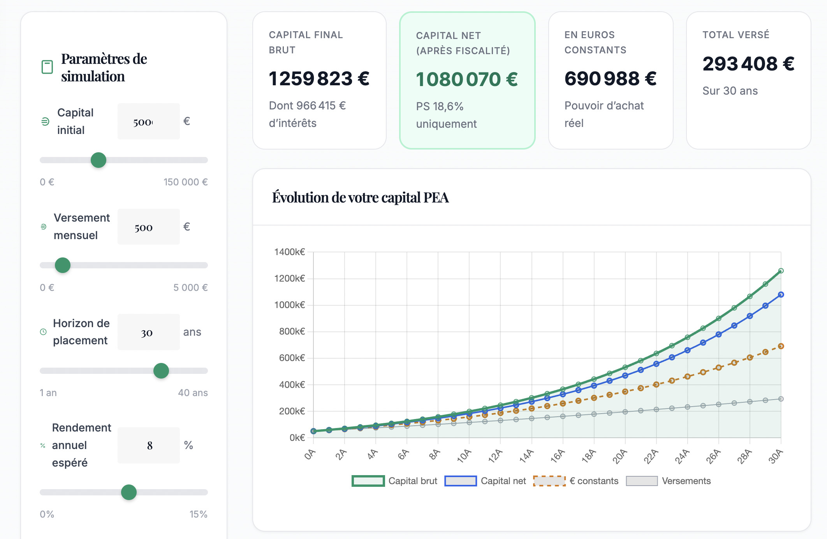The width and height of the screenshot is (827, 539).
Task: Click the coin icon next to Capital initial
Action: [x=45, y=122]
